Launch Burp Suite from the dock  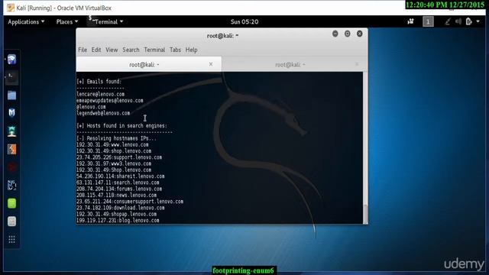click(12, 150)
